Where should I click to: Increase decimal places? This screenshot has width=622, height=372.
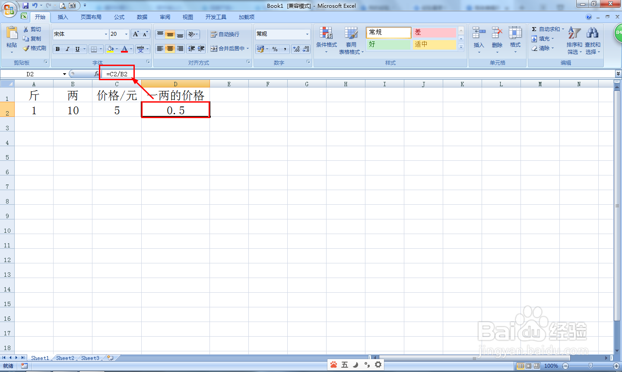[296, 49]
